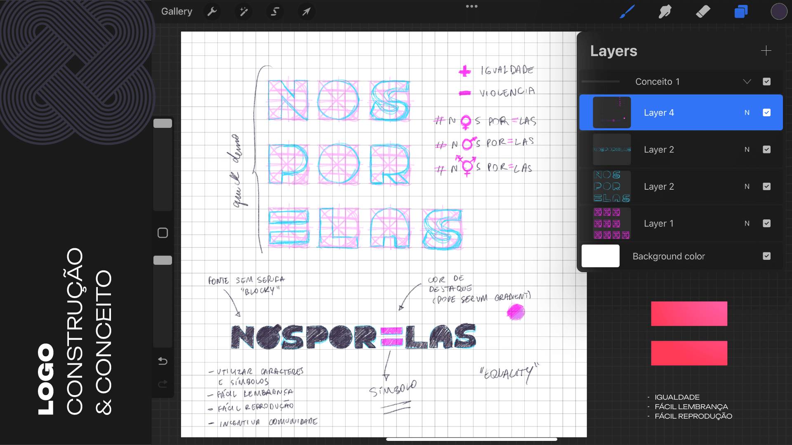Toggle Layer 1 visibility checkbox
792x445 pixels.
click(x=766, y=224)
